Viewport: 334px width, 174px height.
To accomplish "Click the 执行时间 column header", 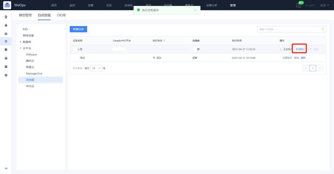I will 237,41.
